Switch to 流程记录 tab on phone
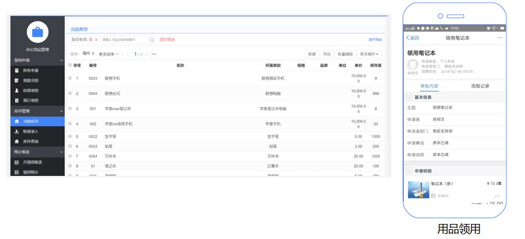This screenshot has width=525, height=239. [480, 86]
